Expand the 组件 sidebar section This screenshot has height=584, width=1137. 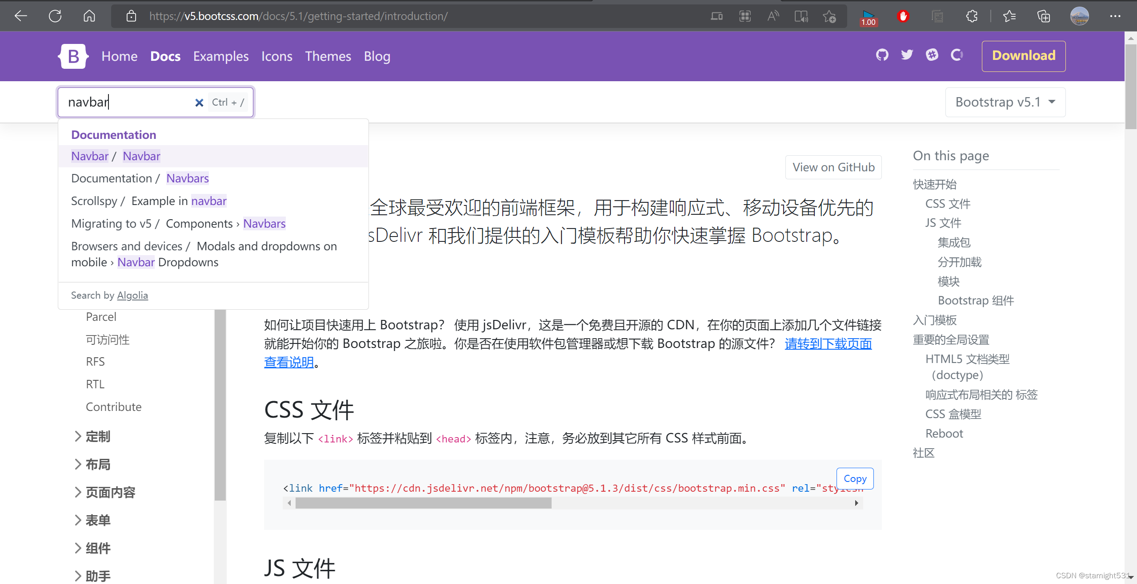pyautogui.click(x=98, y=548)
